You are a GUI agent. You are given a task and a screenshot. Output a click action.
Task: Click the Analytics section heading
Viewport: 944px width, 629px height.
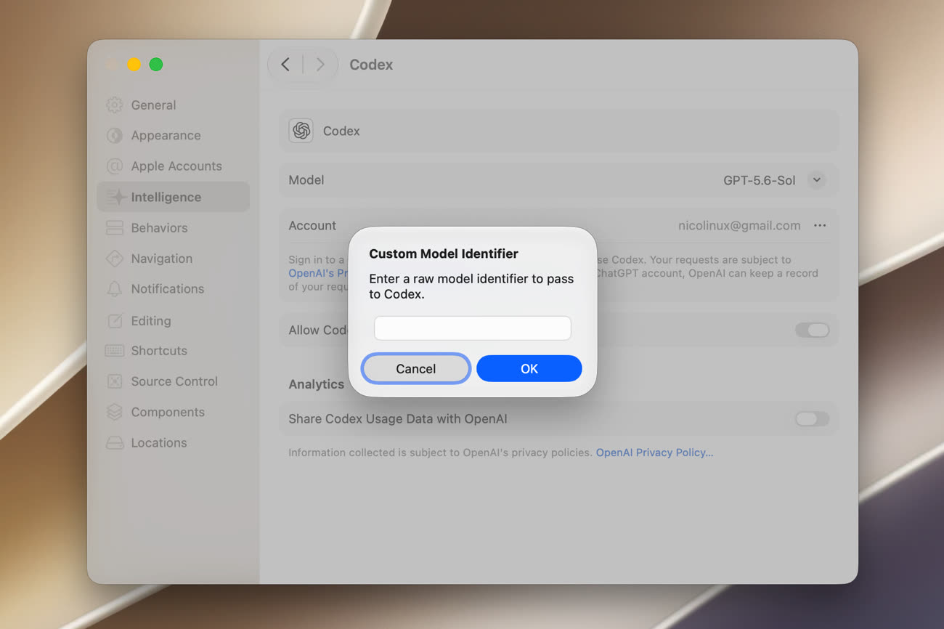tap(316, 384)
